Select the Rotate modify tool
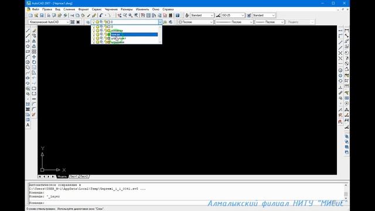The height and width of the screenshot is (211, 375). click(x=34, y=62)
